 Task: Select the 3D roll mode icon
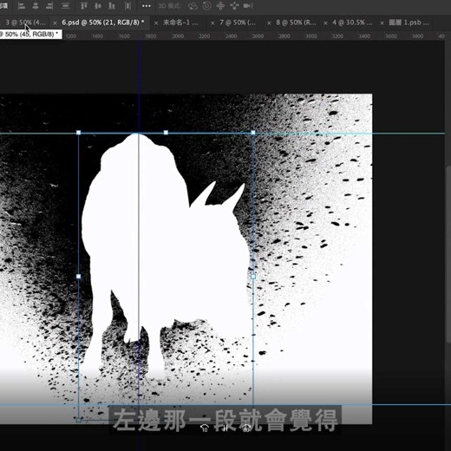click(206, 6)
